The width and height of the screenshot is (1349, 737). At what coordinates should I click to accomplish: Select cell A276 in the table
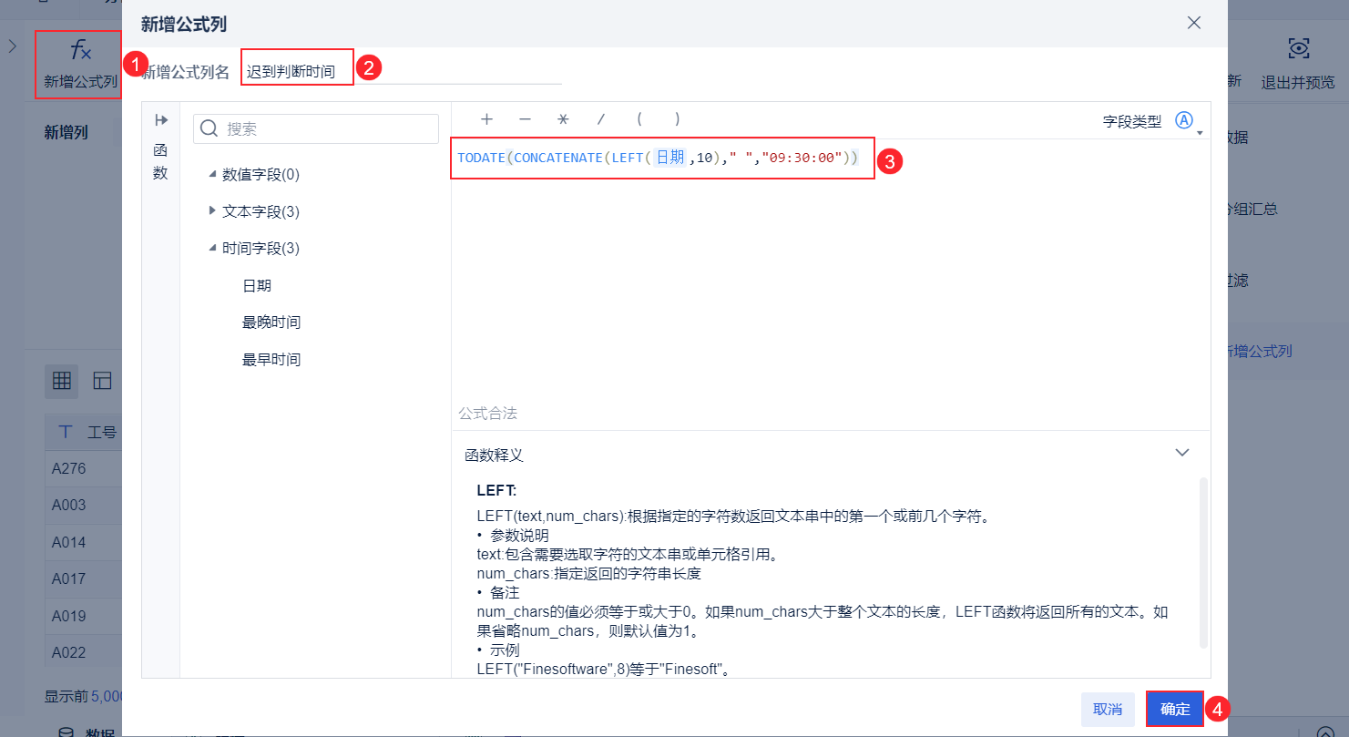(x=84, y=468)
